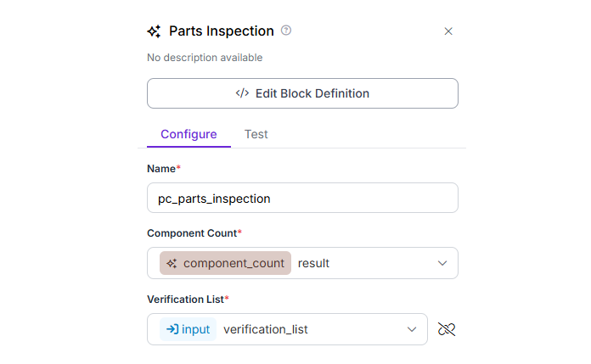Click the sparkle icon beside Parts Inspection title

tap(154, 31)
